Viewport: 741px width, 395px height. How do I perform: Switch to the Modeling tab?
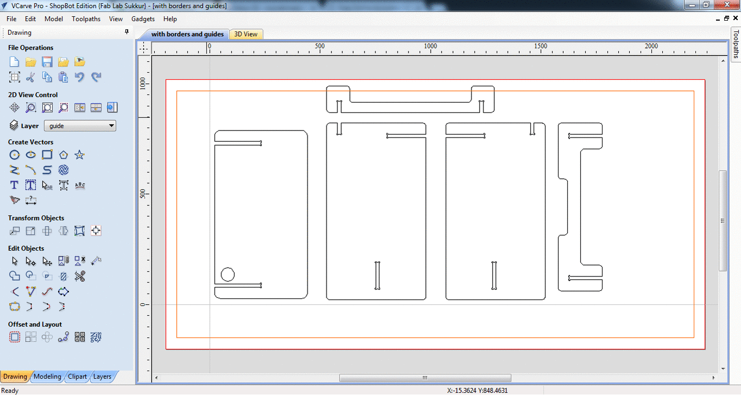(x=47, y=377)
